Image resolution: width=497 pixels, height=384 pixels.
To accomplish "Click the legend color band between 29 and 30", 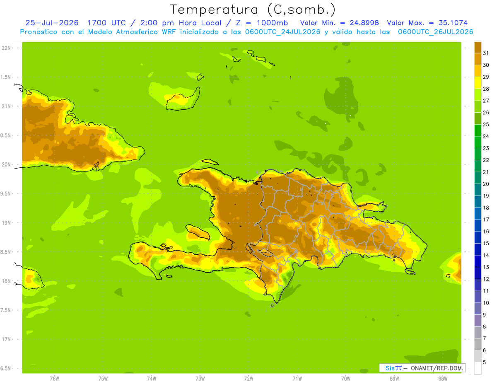I will pos(478,71).
